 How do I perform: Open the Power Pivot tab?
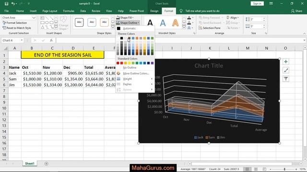click(137, 11)
